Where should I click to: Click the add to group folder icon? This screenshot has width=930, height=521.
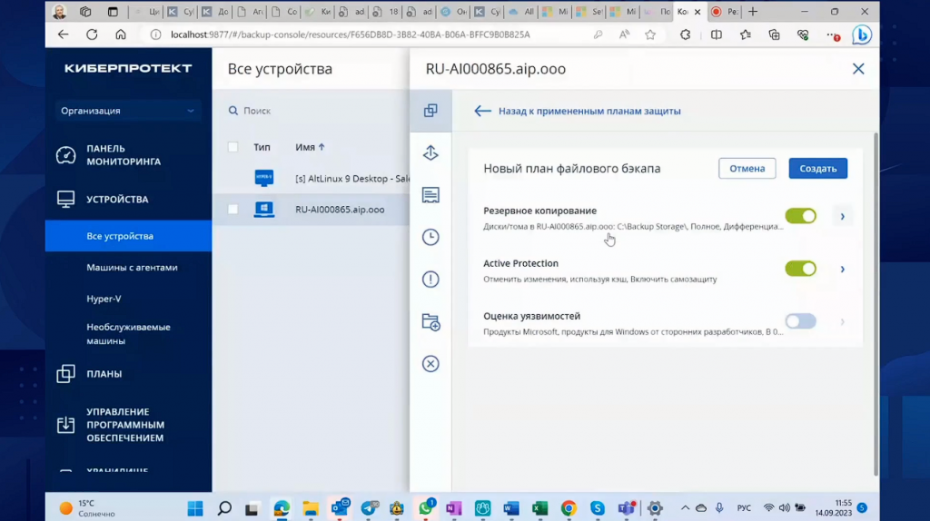(430, 322)
